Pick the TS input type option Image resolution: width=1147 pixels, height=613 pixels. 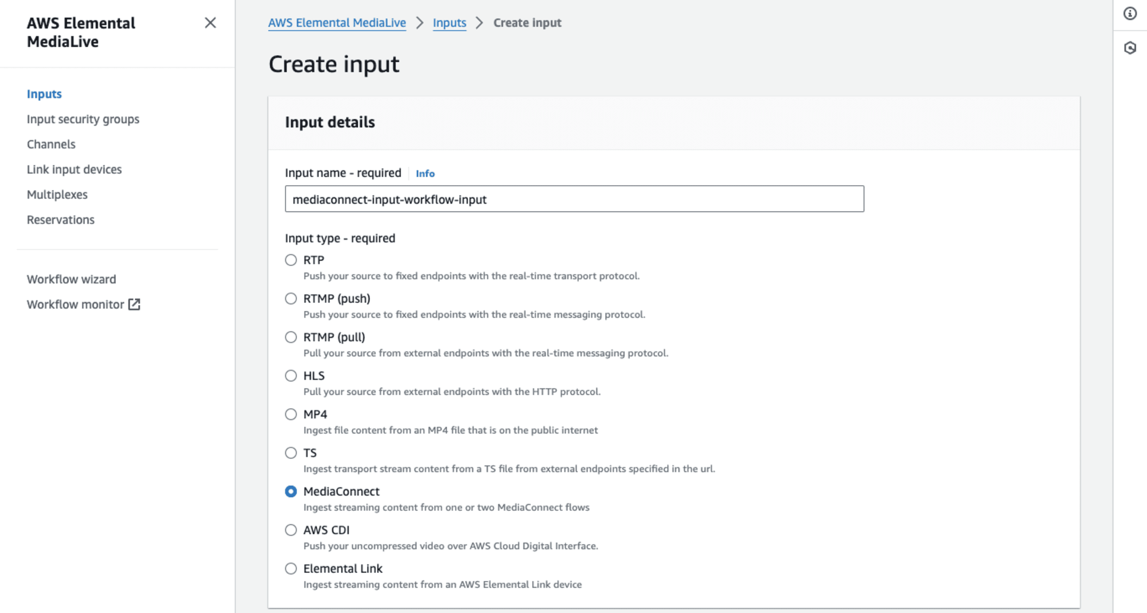291,453
